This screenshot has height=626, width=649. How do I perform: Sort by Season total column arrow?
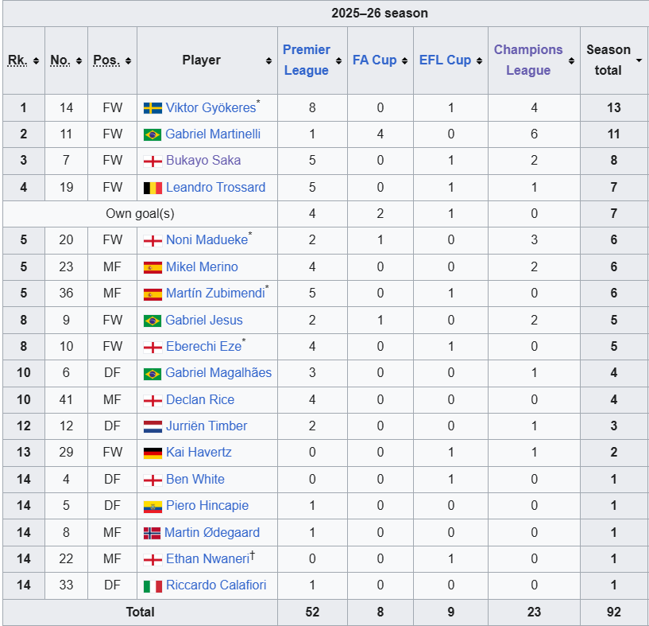[639, 60]
